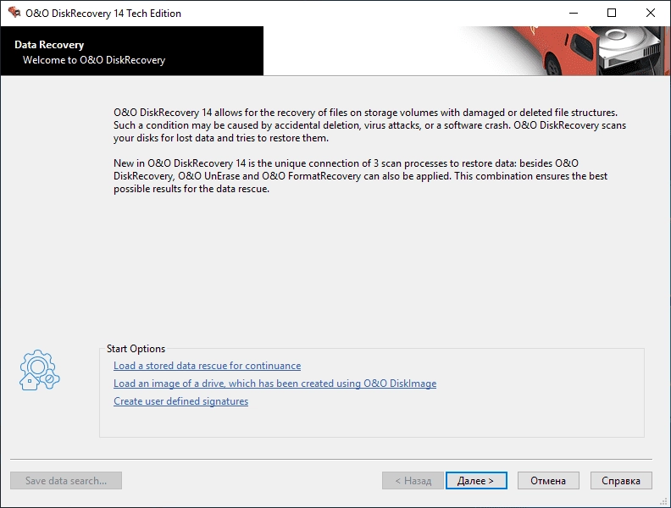This screenshot has height=508, width=671.
Task: Maximize the DiskRecovery window
Action: tap(612, 13)
